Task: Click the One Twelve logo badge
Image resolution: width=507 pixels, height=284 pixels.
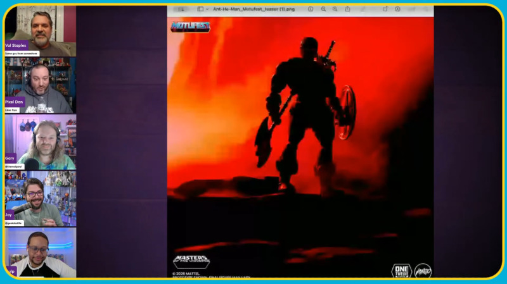Action: [x=401, y=271]
